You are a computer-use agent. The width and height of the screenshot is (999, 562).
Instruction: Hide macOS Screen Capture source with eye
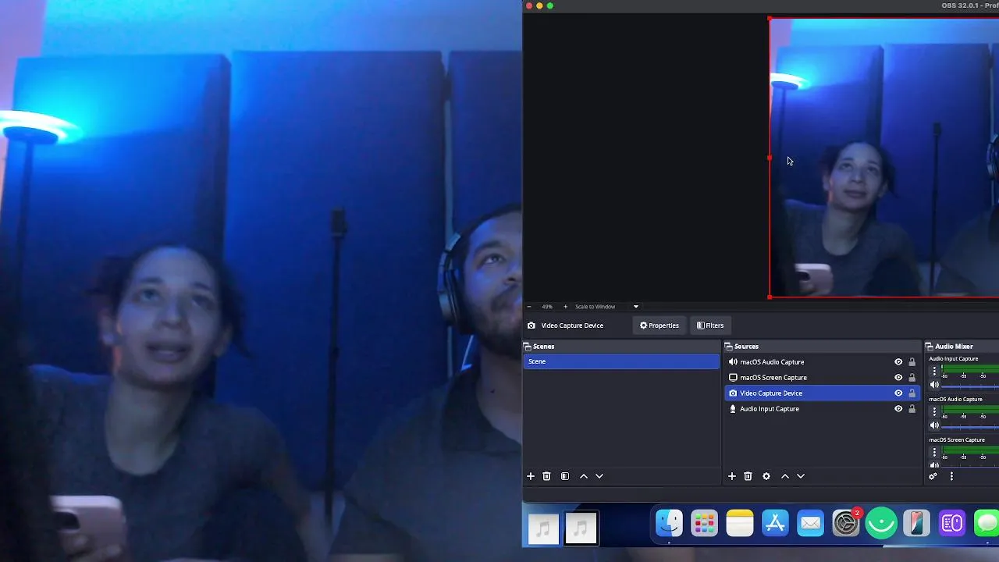coord(898,378)
